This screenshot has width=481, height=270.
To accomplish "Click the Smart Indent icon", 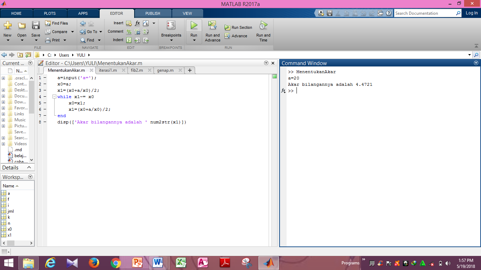I will 129,40.
